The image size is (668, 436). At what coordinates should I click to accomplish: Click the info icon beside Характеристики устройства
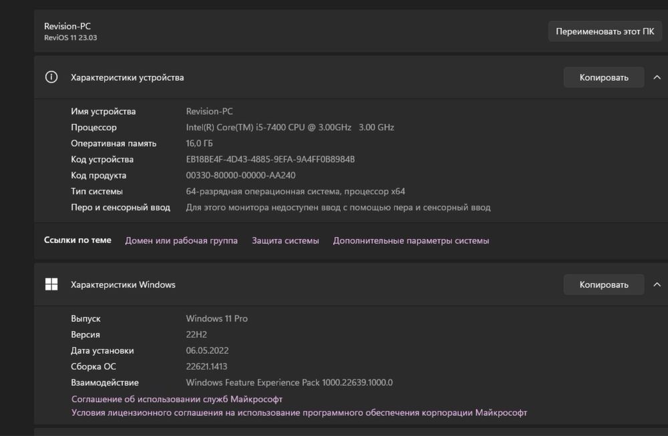[x=51, y=77]
